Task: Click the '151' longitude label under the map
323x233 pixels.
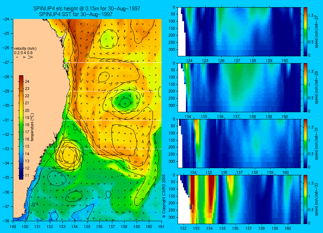Action: pos(38,227)
